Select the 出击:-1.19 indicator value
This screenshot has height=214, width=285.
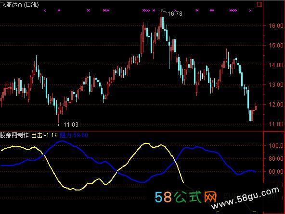44,135
